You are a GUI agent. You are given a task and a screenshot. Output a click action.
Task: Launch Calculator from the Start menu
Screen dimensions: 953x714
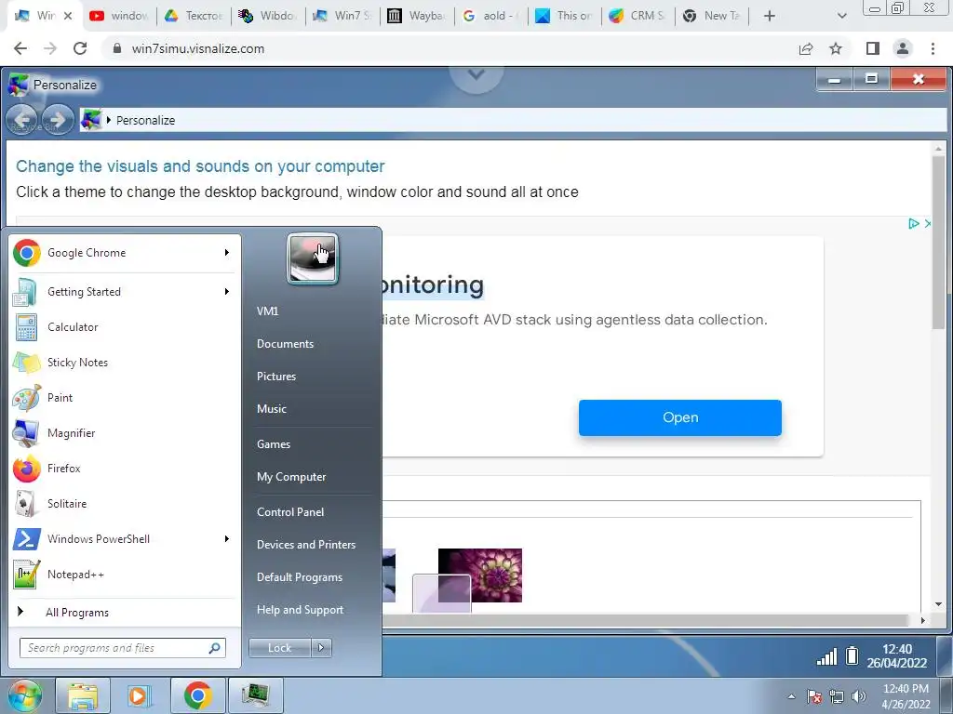(x=125, y=327)
